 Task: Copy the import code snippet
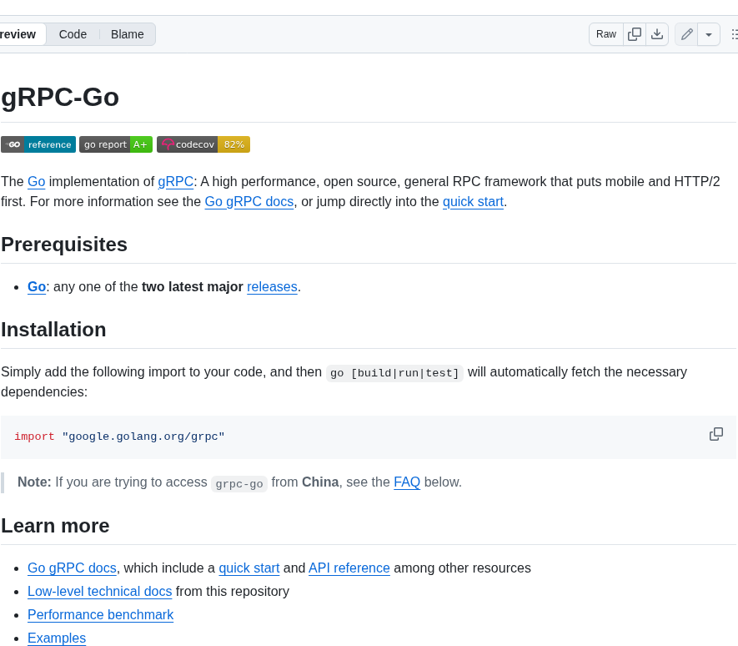pyautogui.click(x=715, y=434)
